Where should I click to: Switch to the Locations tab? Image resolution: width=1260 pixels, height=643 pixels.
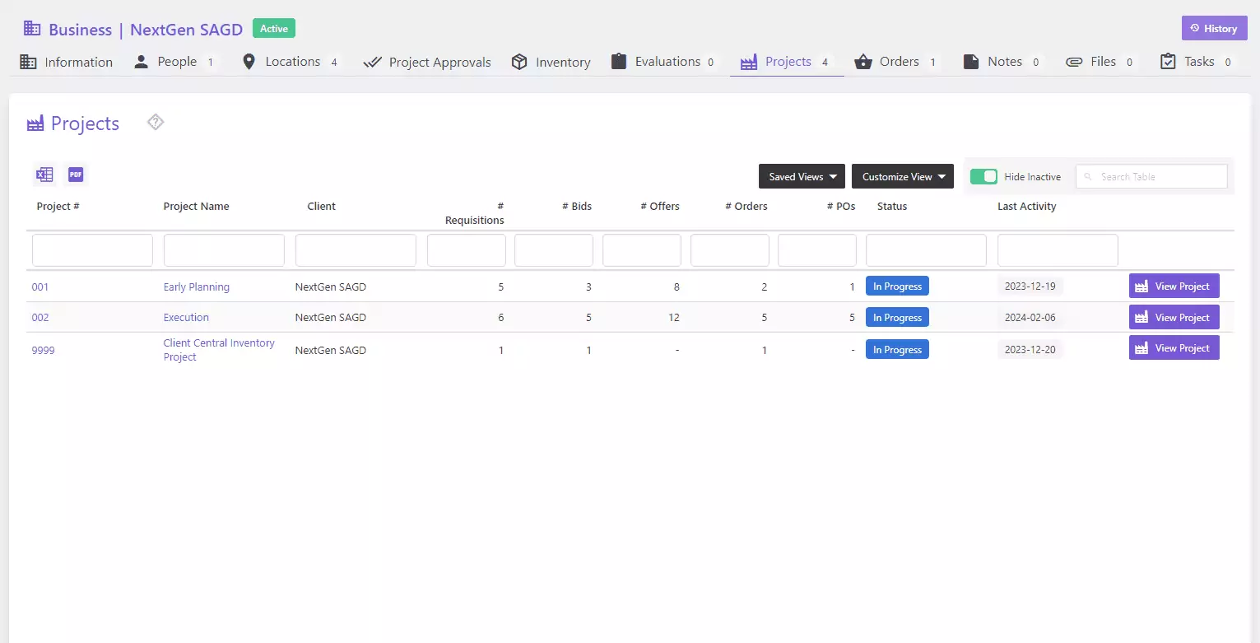point(291,62)
